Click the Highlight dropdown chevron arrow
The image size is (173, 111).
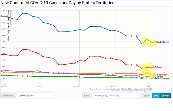click(x=54, y=96)
